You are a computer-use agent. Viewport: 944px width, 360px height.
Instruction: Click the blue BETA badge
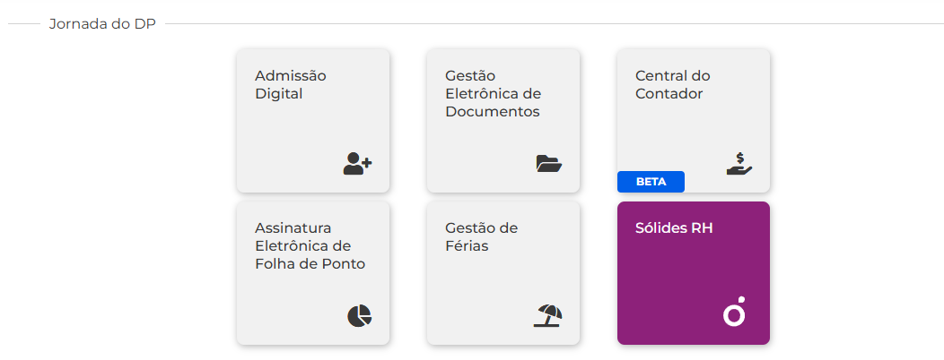coord(651,182)
